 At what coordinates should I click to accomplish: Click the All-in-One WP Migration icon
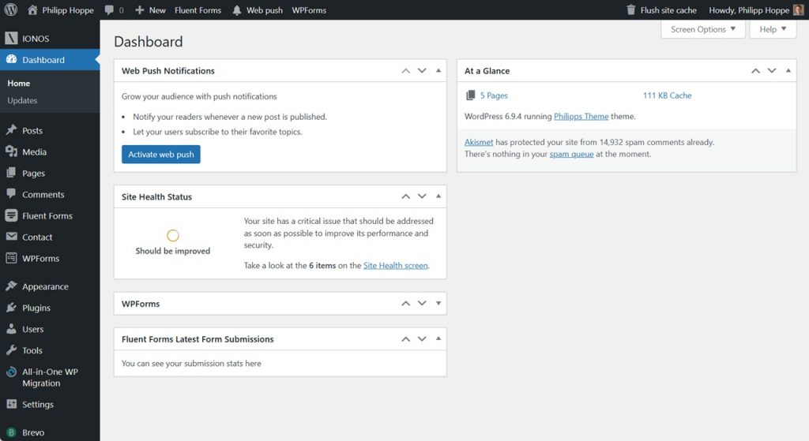(x=11, y=372)
